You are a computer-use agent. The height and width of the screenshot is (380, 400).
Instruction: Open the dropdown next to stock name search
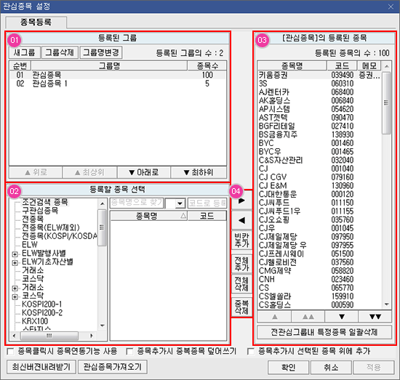(180, 203)
